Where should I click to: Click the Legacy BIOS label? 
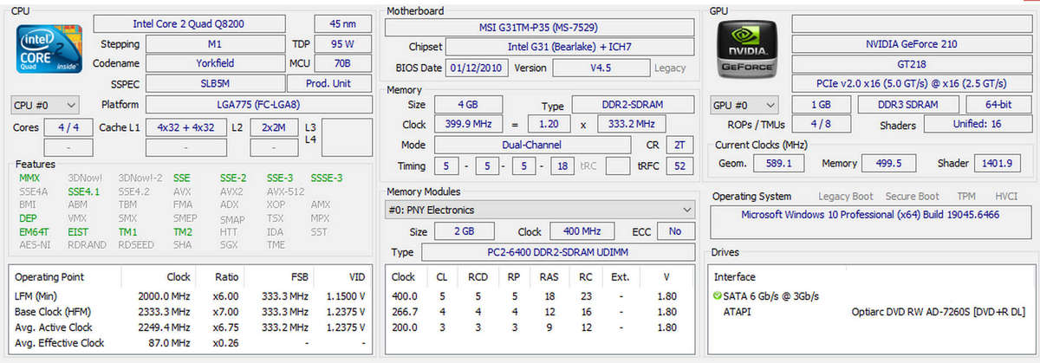[670, 68]
